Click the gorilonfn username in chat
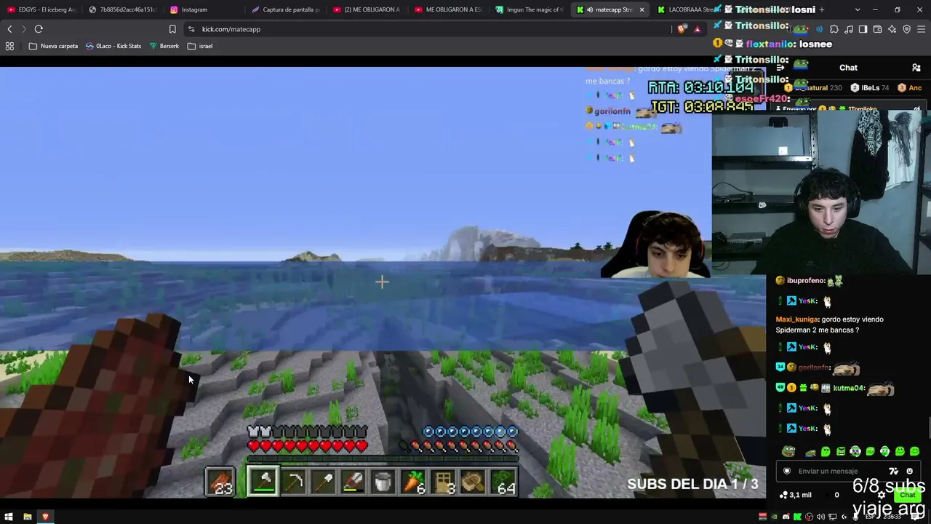The height and width of the screenshot is (524, 931). [814, 368]
